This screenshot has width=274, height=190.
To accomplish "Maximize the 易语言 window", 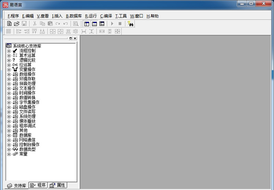I will pyautogui.click(x=251, y=3).
